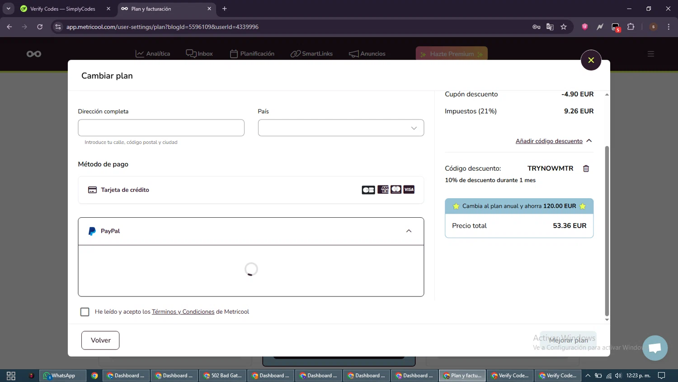Click the Dirección completa input field
This screenshot has width=678, height=382.
pyautogui.click(x=161, y=128)
